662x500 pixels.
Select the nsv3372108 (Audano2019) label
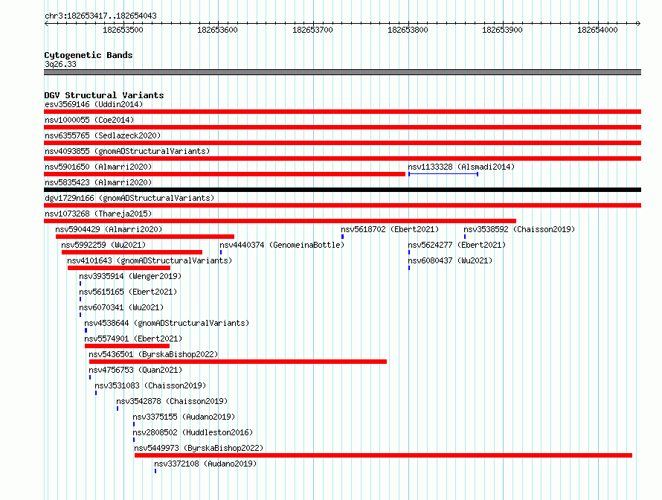point(205,464)
